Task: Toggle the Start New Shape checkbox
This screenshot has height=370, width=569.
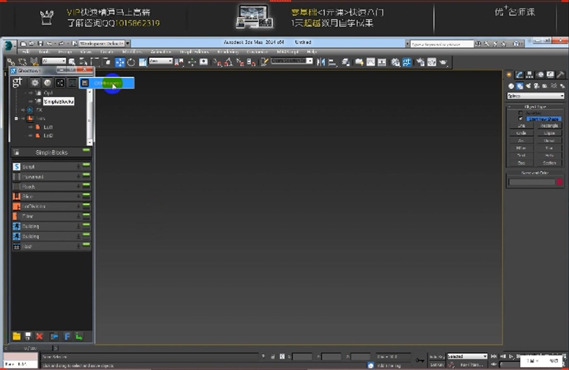Action: pyautogui.click(x=521, y=119)
